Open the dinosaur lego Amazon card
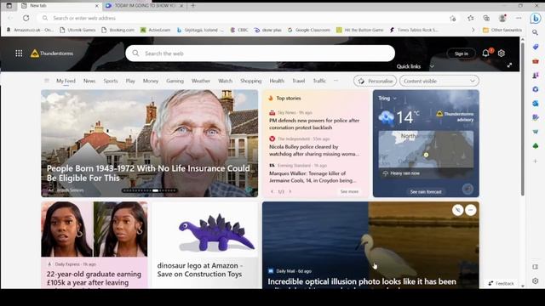The image size is (545, 306). coord(204,245)
